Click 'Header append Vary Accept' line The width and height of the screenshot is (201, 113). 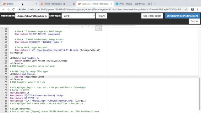point(41,61)
